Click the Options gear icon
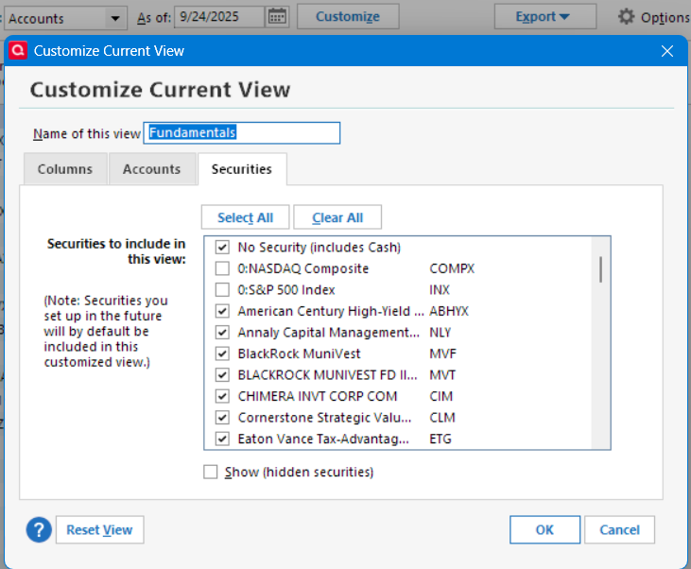The image size is (691, 569). point(627,16)
